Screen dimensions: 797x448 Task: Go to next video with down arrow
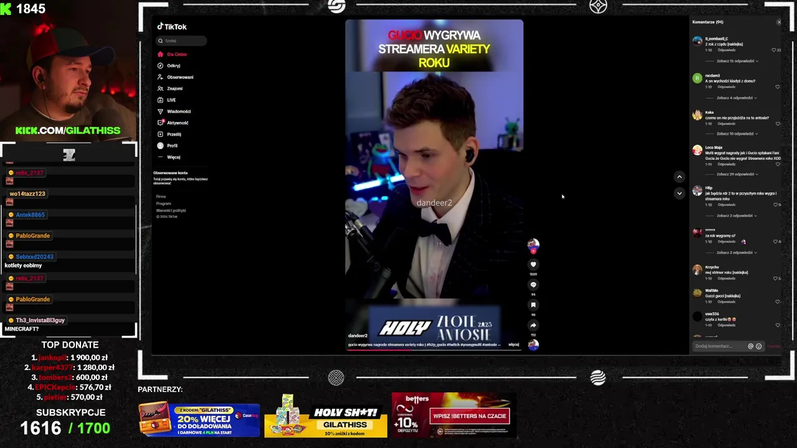pos(679,193)
